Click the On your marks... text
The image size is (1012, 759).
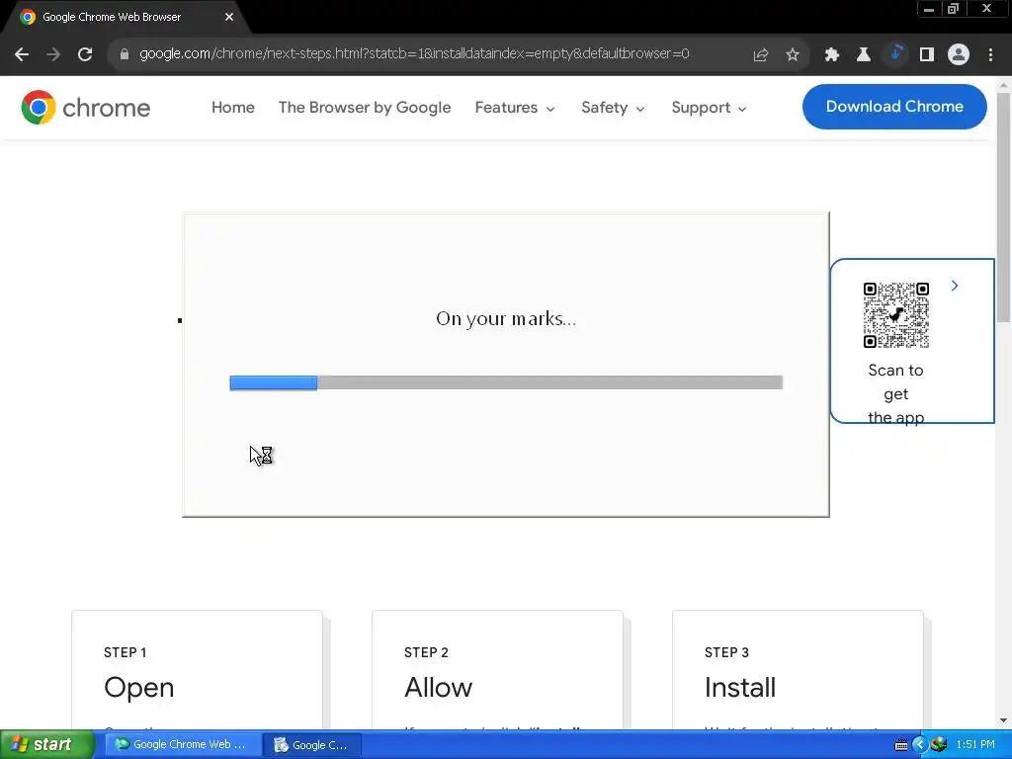tap(506, 318)
